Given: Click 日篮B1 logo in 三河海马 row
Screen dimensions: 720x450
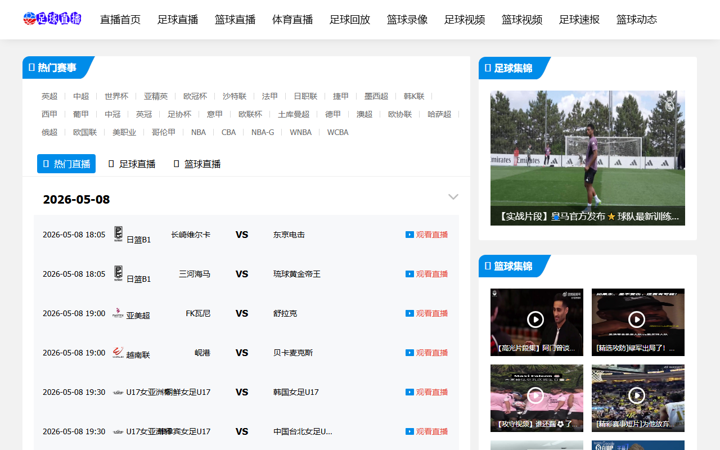Looking at the screenshot, I should 118,273.
